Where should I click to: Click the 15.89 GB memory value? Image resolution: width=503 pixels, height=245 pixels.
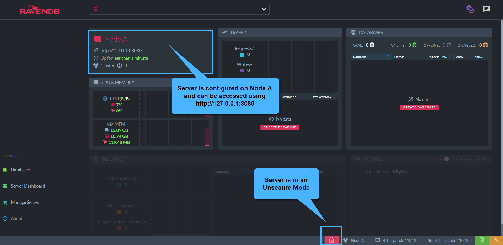(x=119, y=130)
